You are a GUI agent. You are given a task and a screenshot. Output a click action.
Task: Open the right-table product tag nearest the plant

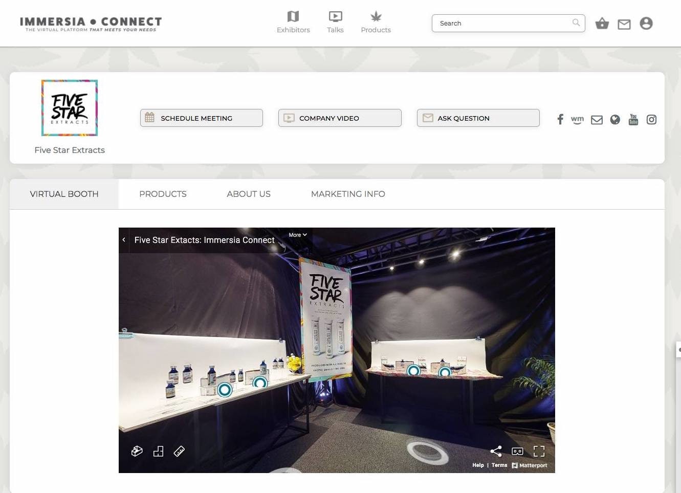click(x=445, y=372)
